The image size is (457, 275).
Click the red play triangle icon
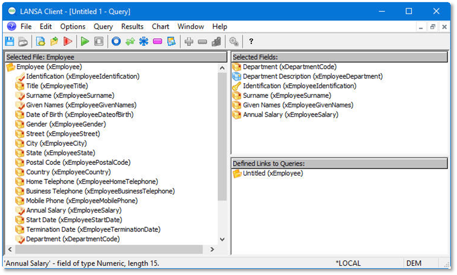[x=67, y=41]
